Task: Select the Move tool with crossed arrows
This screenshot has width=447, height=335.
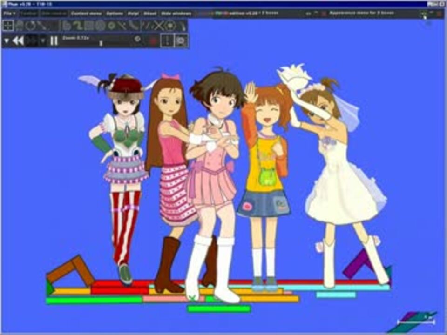Action: [x=8, y=26]
